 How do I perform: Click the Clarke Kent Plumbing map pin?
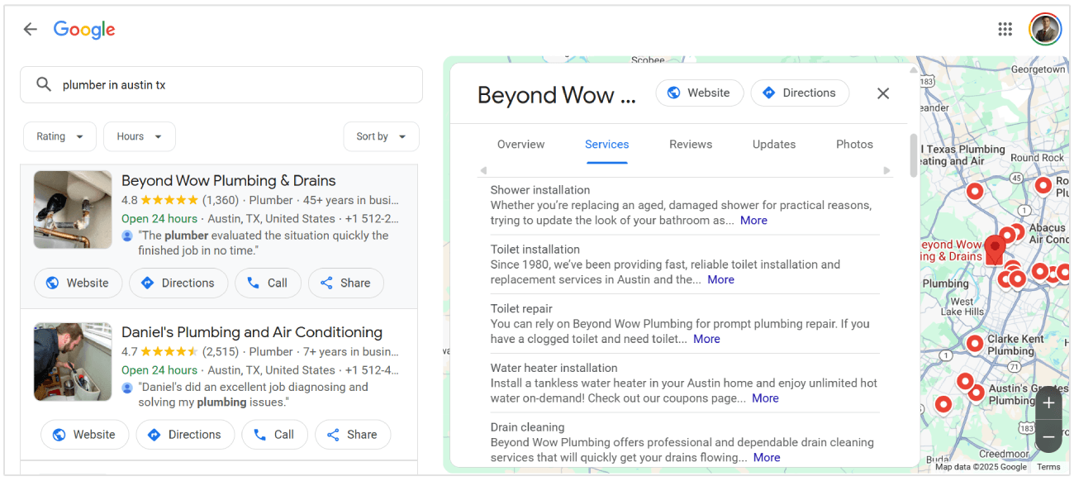(975, 342)
